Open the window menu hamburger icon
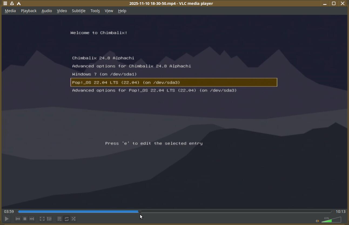This screenshot has height=225, width=349. click(5, 4)
